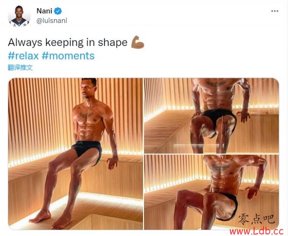This screenshot has height=236, width=288.
Task: Click the tweet text 'Always keeping in shape'
Action: pos(68,43)
